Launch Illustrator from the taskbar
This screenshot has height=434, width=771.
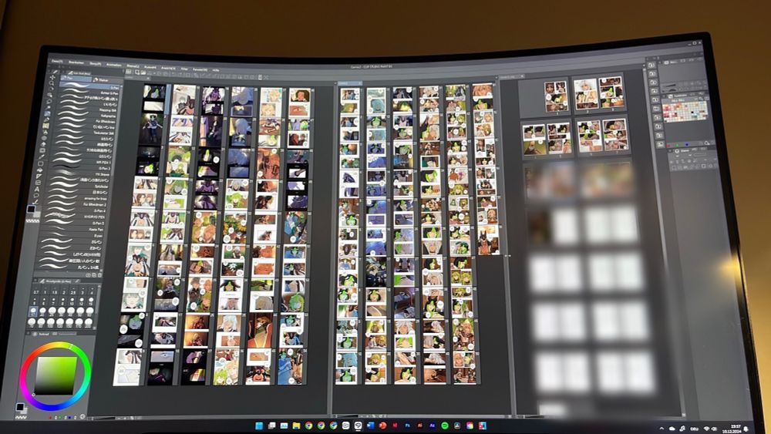420,426
